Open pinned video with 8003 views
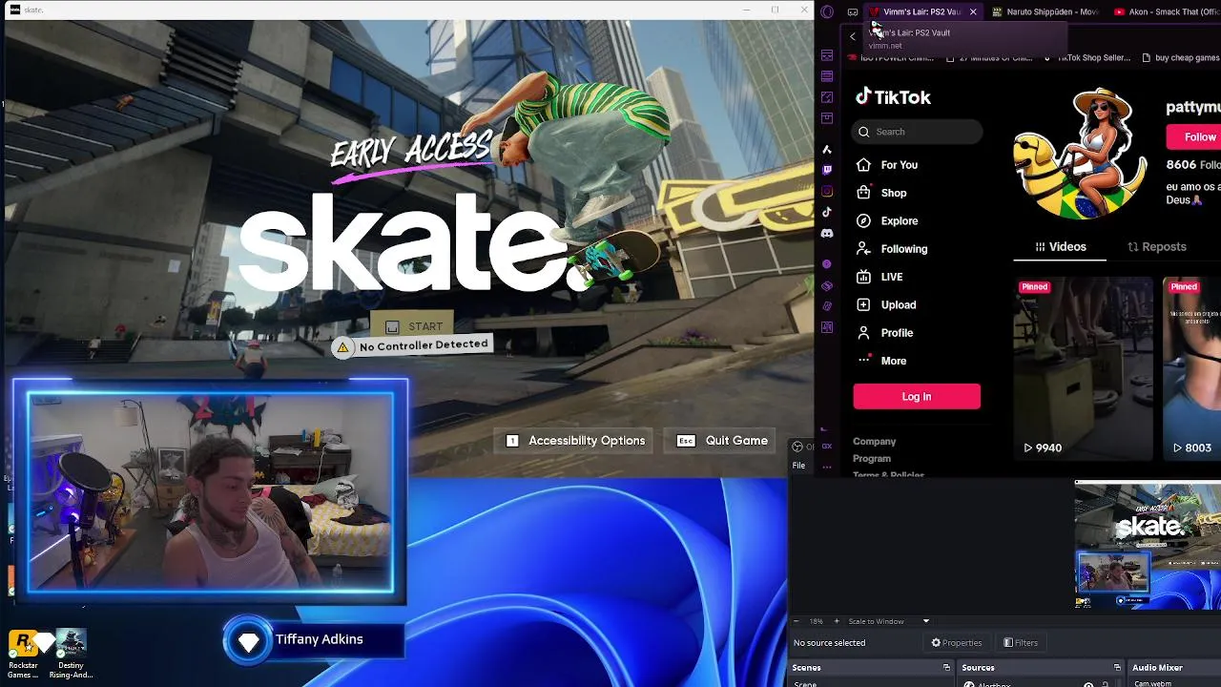Image resolution: width=1221 pixels, height=687 pixels. [1192, 368]
